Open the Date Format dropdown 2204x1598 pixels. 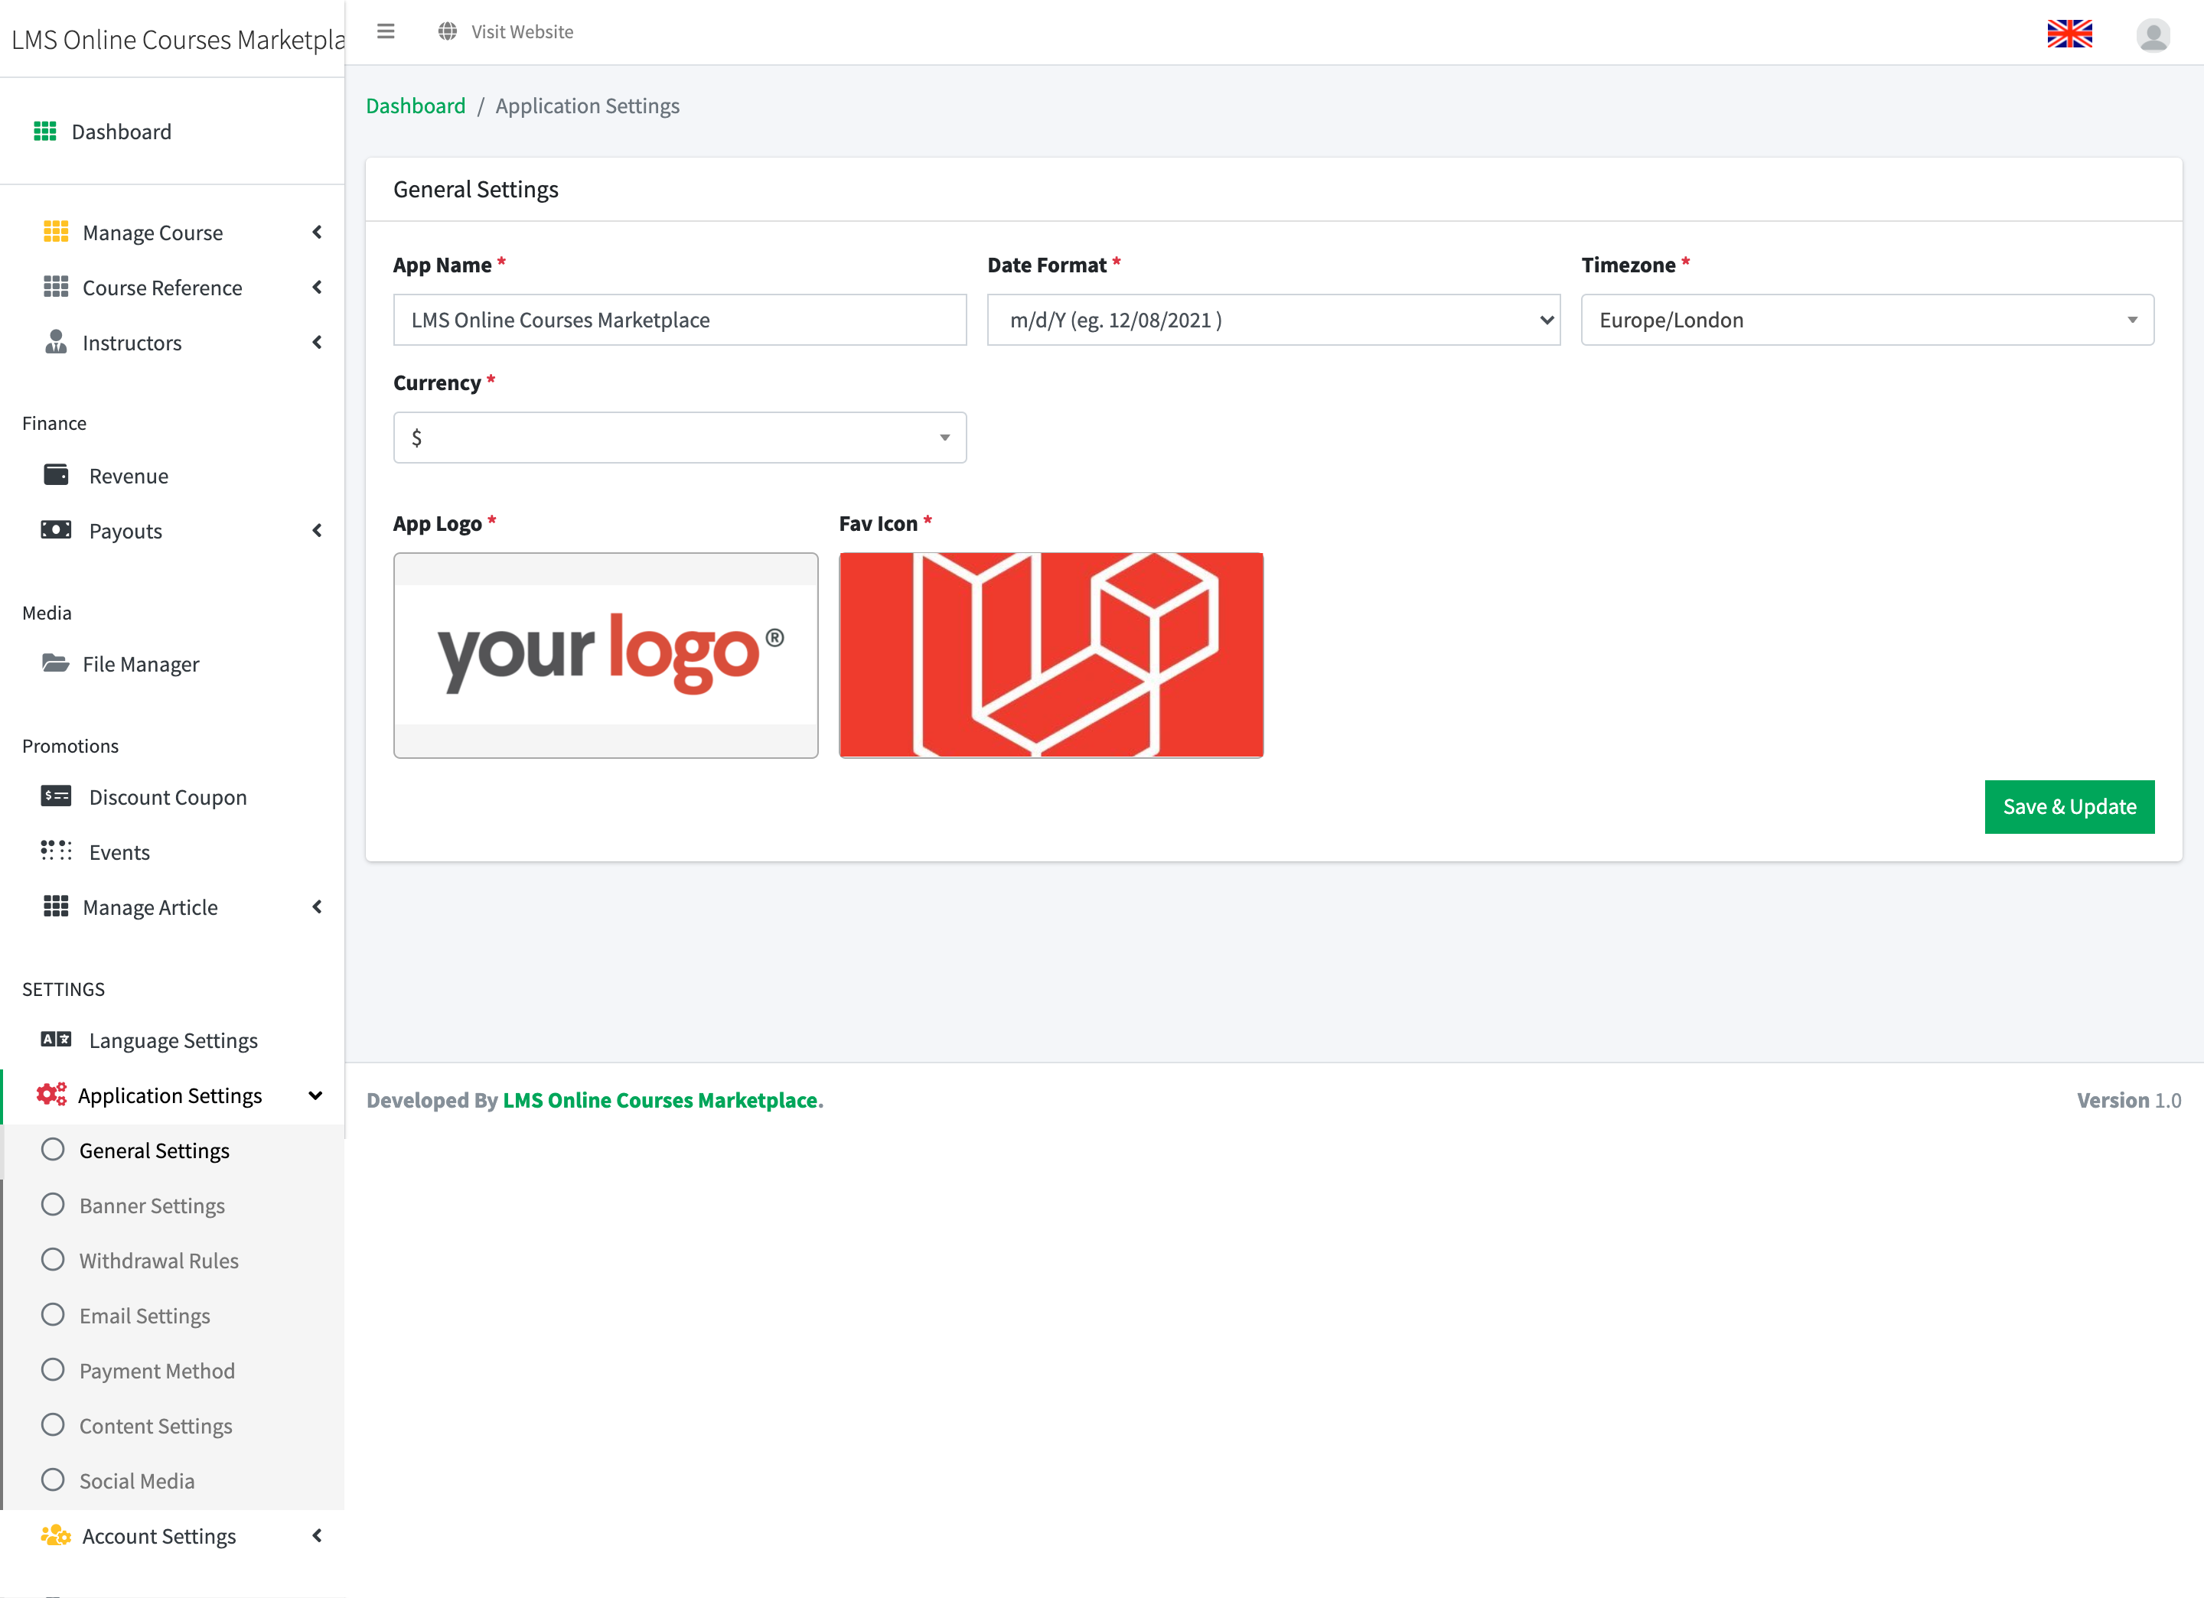click(1273, 320)
